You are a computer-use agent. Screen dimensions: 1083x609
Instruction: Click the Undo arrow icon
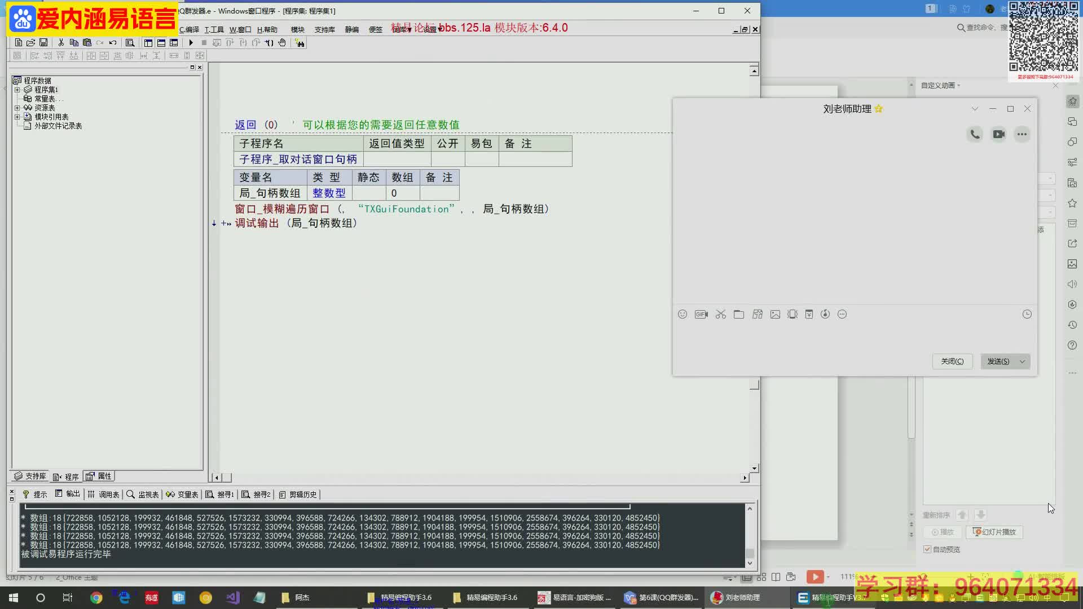click(113, 43)
